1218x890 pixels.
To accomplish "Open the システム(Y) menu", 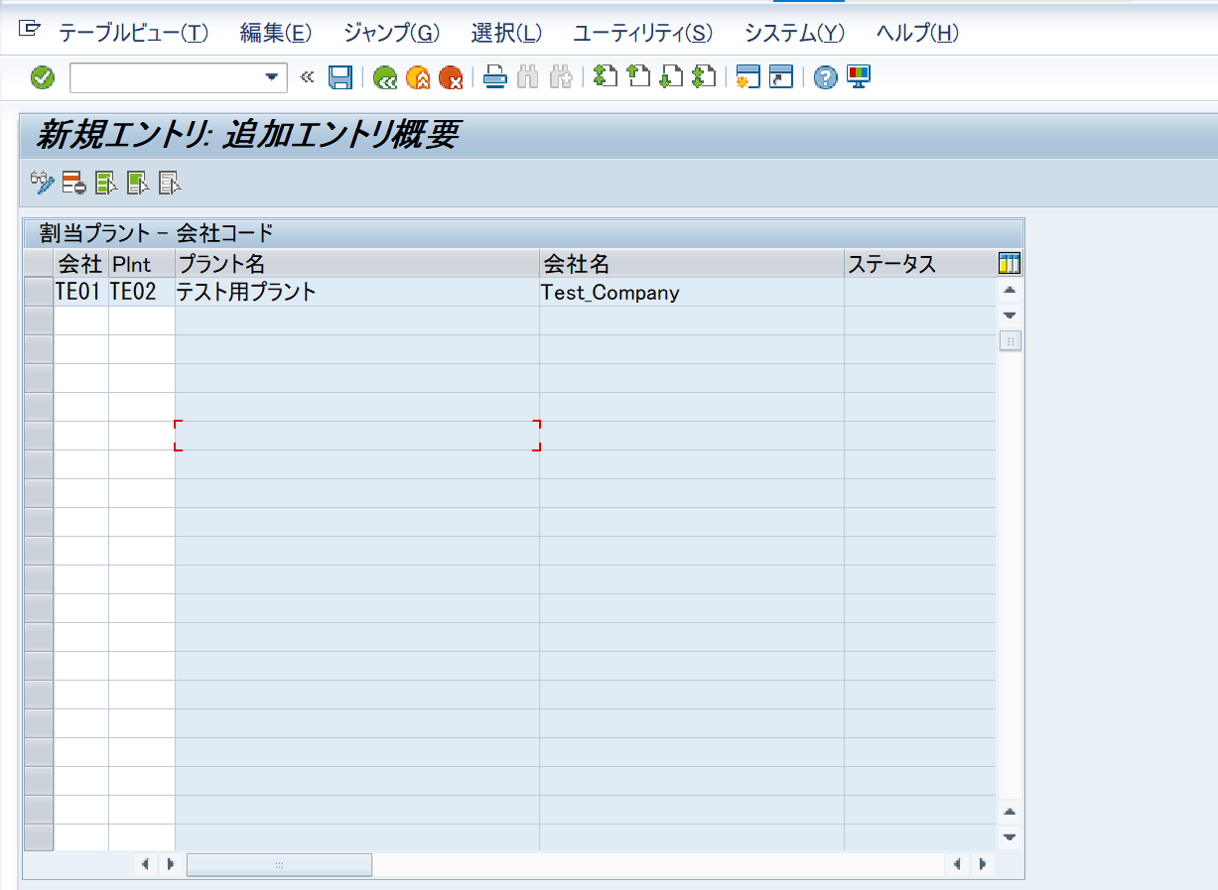I will click(x=792, y=33).
